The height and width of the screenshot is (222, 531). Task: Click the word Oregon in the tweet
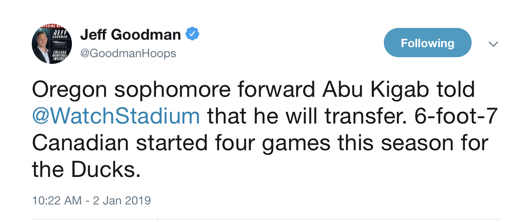(69, 90)
